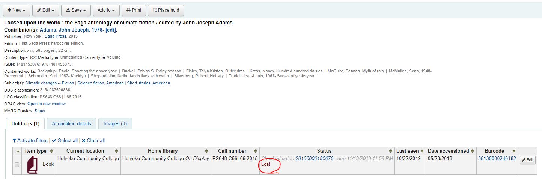Click Select all checkmark link

pos(65,140)
